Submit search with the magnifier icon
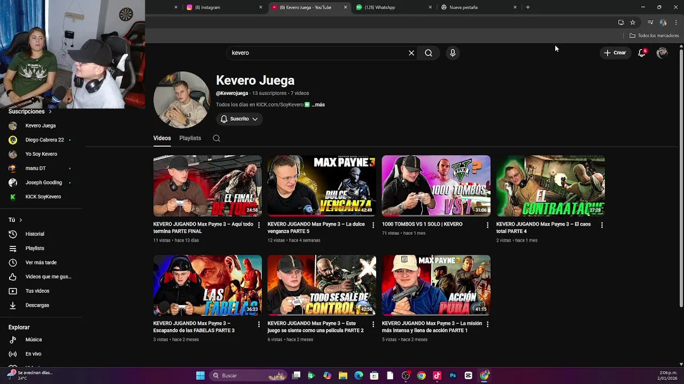This screenshot has height=384, width=684. coord(429,53)
